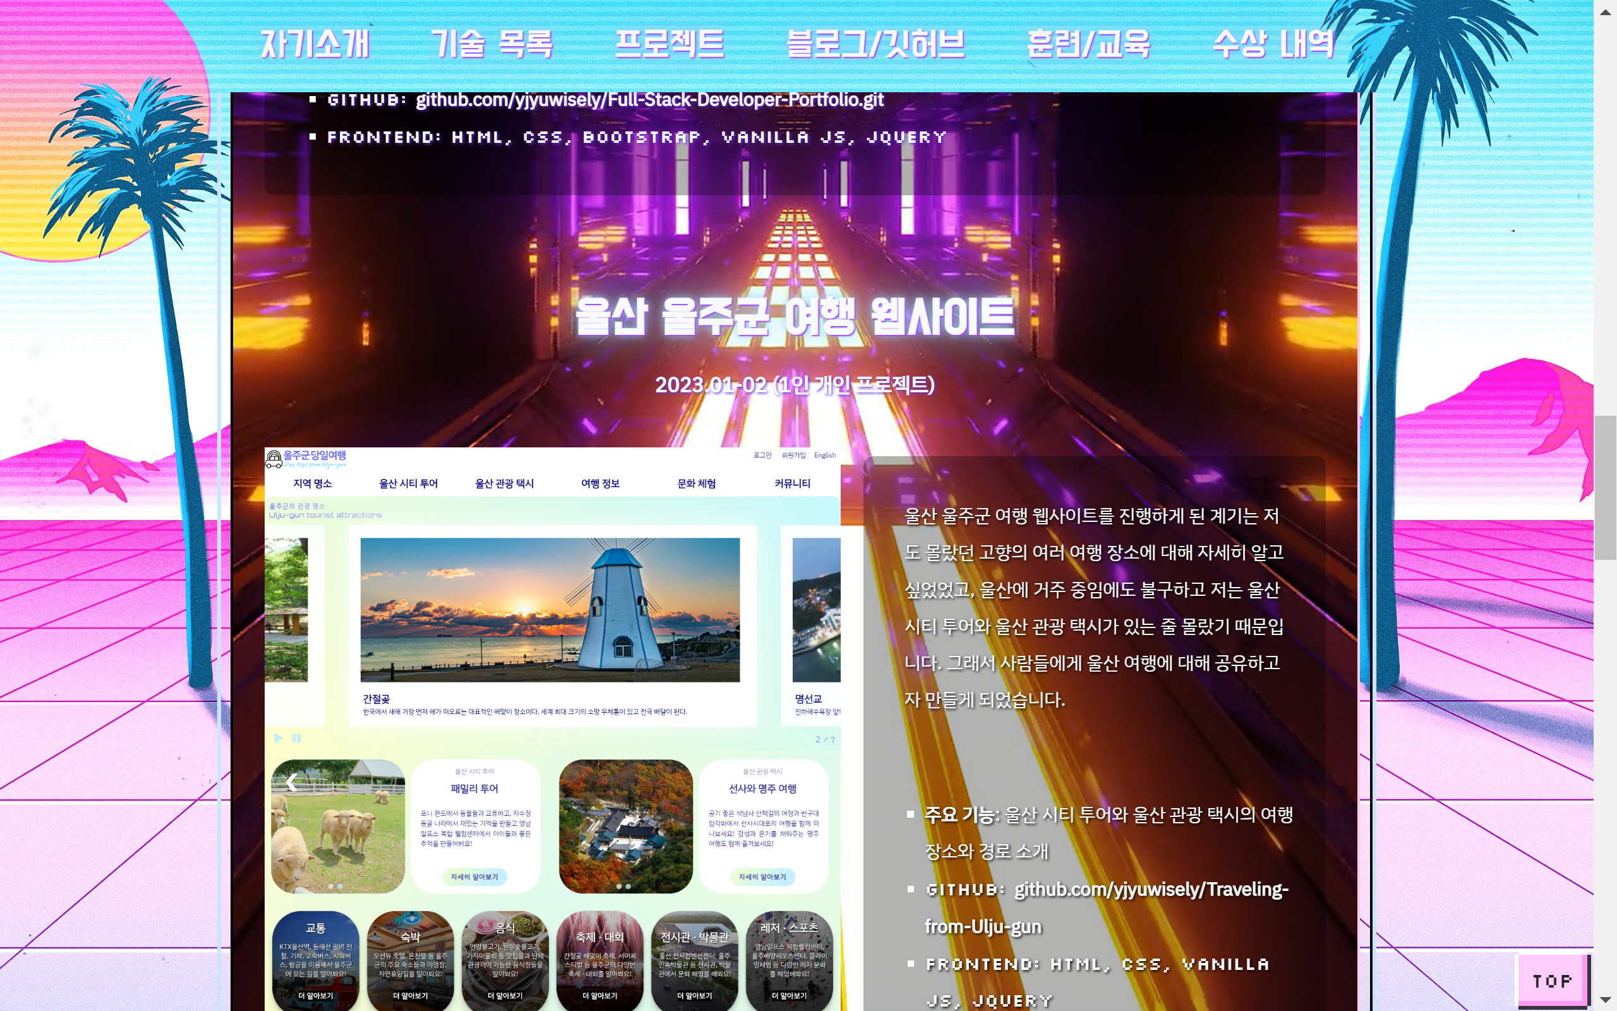Screen dimensions: 1617x1011
Task: Click the scrollbar up arrow at top right
Action: pyautogui.click(x=1605, y=12)
